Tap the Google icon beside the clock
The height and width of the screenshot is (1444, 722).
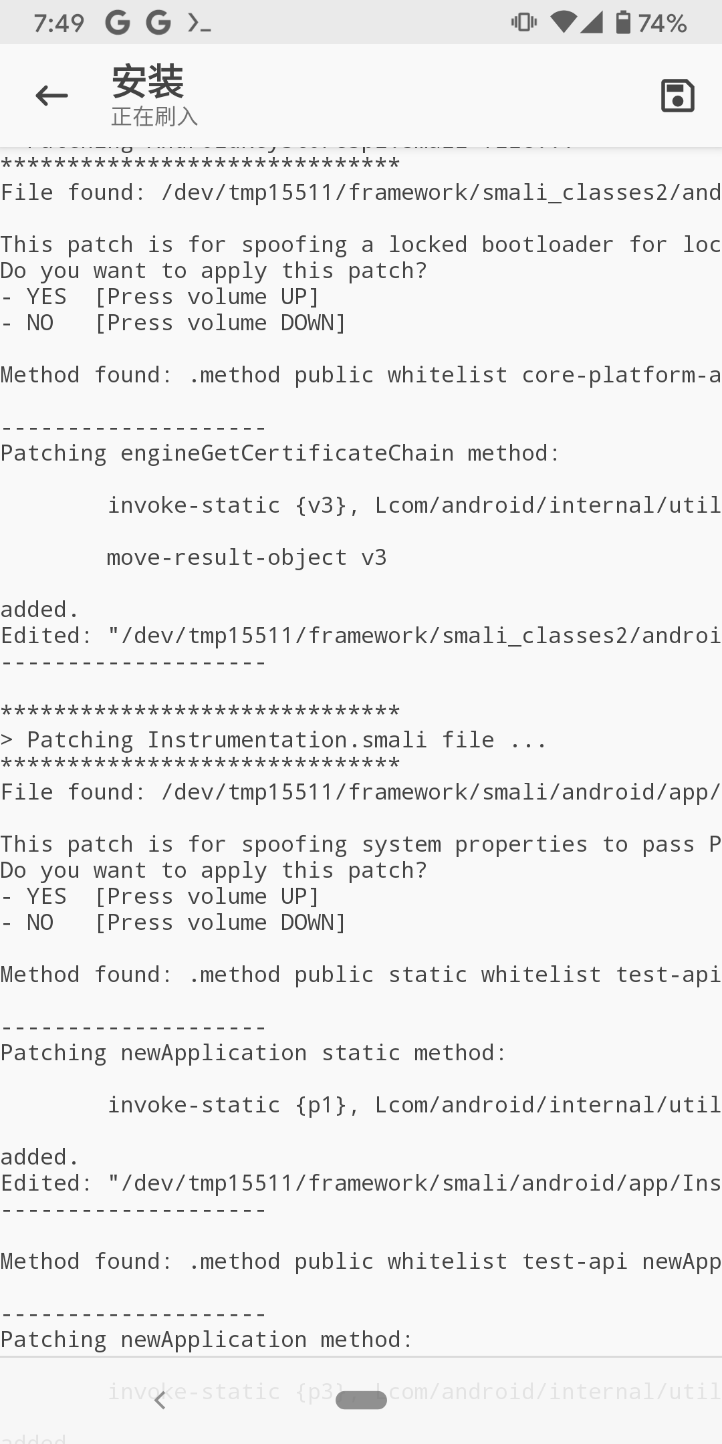click(x=118, y=23)
